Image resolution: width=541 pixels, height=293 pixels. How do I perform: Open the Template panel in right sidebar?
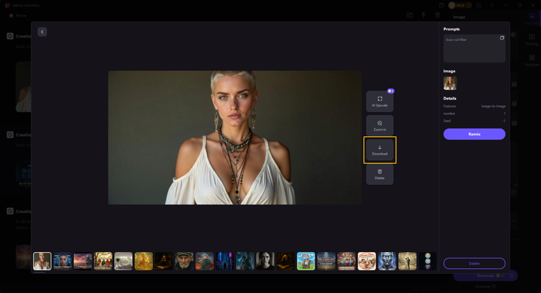532,61
